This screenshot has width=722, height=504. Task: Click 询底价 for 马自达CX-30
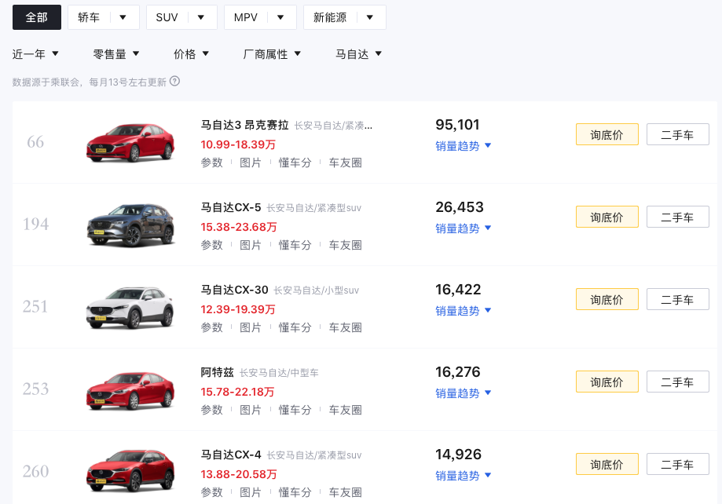tap(607, 299)
